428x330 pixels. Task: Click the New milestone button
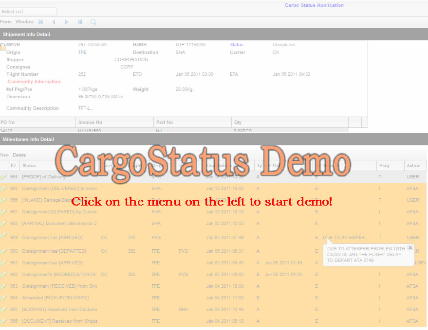click(x=4, y=155)
